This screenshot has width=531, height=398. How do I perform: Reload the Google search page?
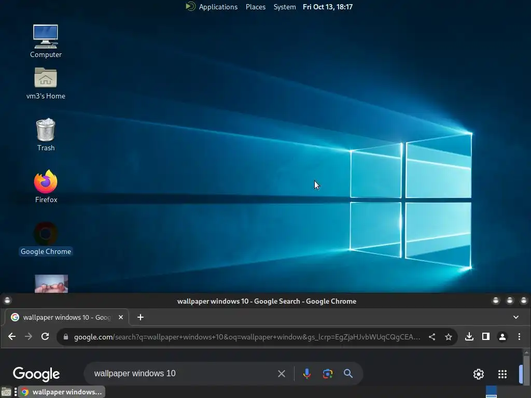point(45,336)
